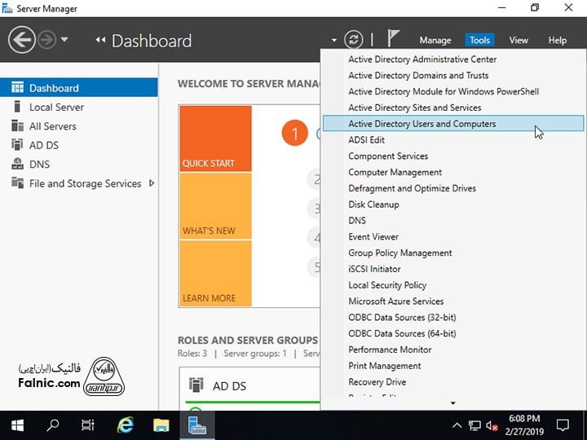Expand File and Storage Services arrow
The image size is (587, 440).
click(x=152, y=183)
